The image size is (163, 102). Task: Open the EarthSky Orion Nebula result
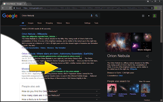[x=57, y=54]
